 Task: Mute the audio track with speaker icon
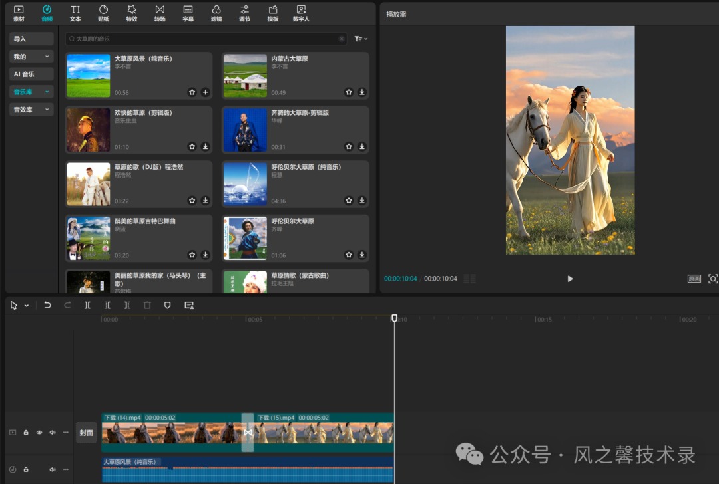[53, 469]
